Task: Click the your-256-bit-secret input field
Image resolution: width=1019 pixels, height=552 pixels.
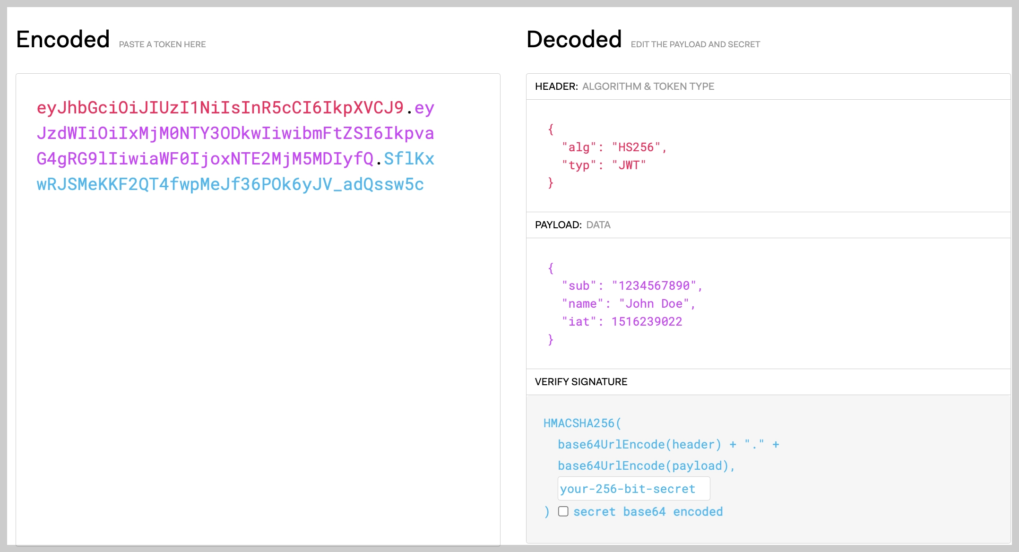Action: pyautogui.click(x=633, y=489)
